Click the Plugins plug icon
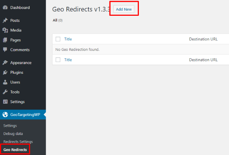The image size is (229, 155). click(5, 72)
